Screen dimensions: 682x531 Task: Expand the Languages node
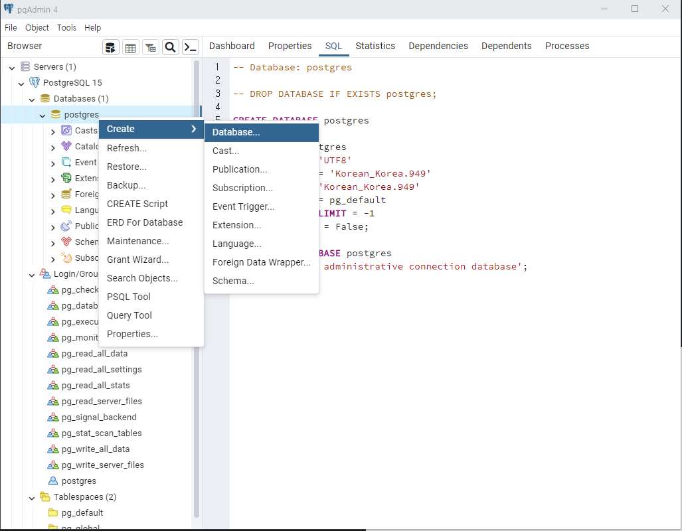[52, 211]
